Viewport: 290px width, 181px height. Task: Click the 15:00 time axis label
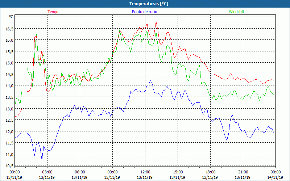pyautogui.click(x=178, y=172)
